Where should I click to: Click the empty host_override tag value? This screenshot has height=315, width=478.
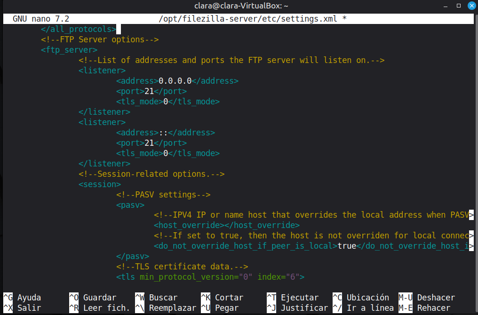click(222, 225)
